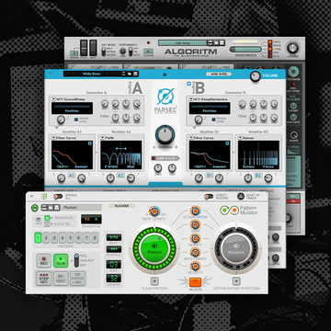Image resolution: width=331 pixels, height=331 pixels.
Task: Select pattern 5 button
Action: coord(71,237)
